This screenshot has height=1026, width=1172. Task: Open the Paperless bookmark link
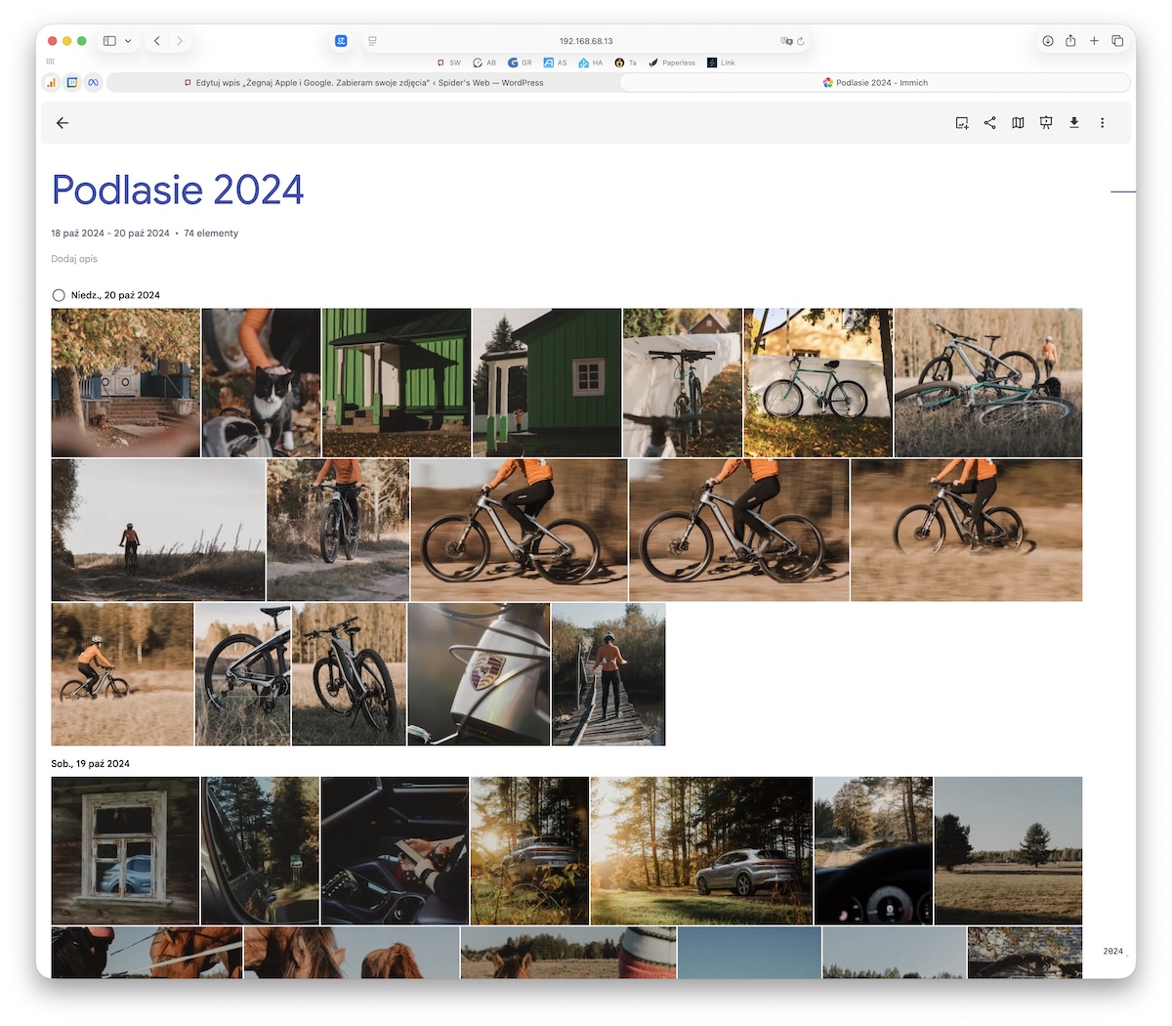(x=672, y=63)
